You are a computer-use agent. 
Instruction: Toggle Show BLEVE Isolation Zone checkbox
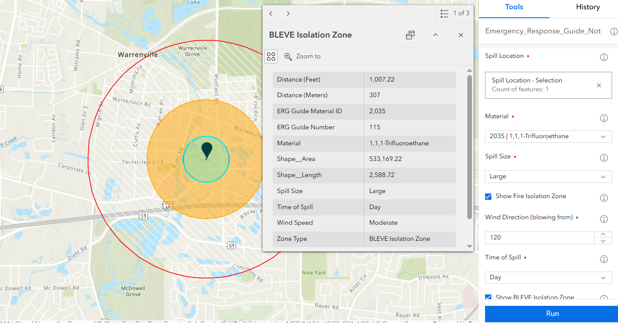488,297
